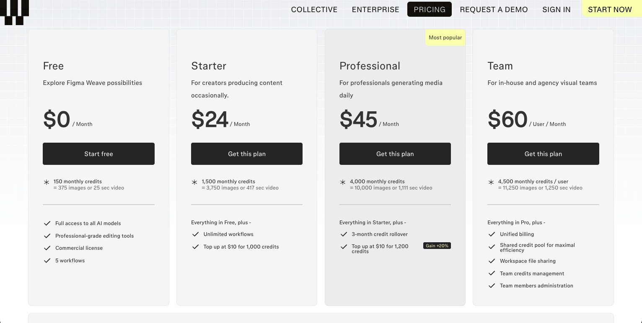Viewport: 642px width, 323px height.
Task: Click the checkmark next to 3-month credit rollover
Action: (344, 234)
